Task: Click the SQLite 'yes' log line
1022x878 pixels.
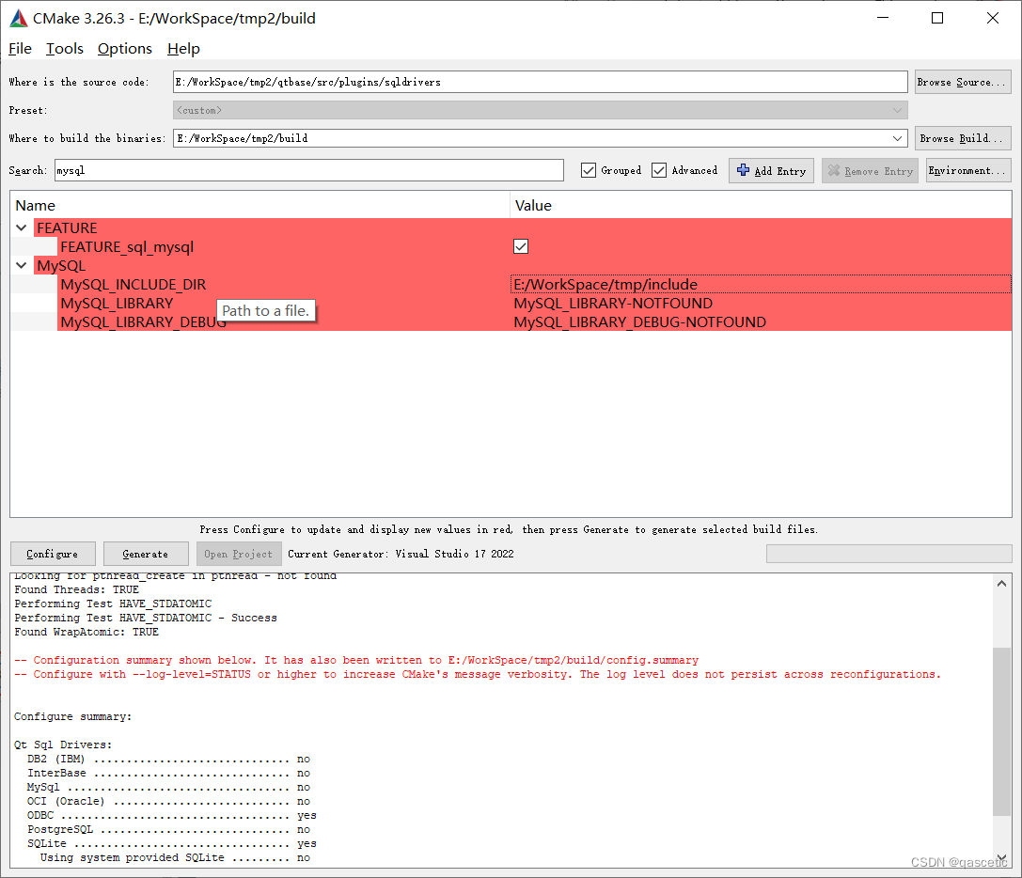Action: point(172,843)
